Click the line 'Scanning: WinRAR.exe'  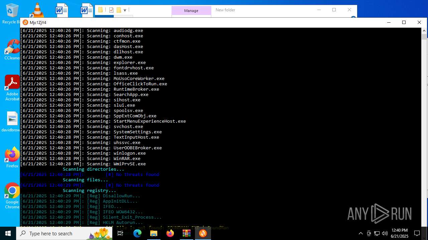[80, 158]
